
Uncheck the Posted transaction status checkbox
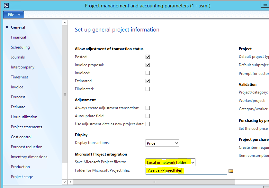[x=148, y=57]
